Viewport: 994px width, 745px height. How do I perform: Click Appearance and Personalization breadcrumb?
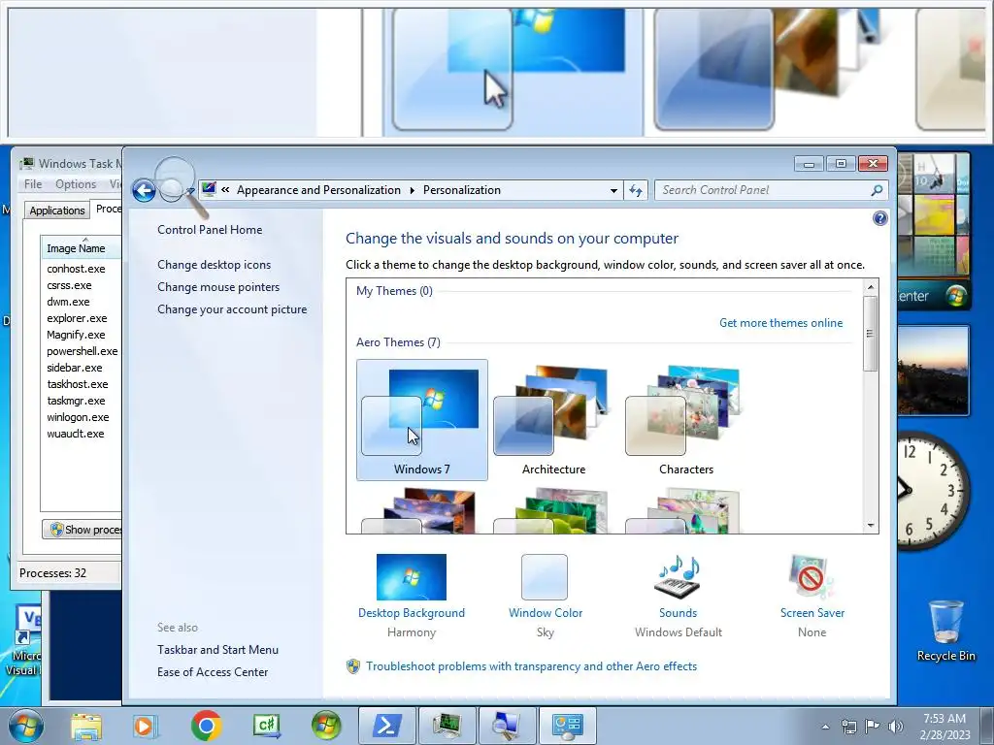tap(318, 190)
